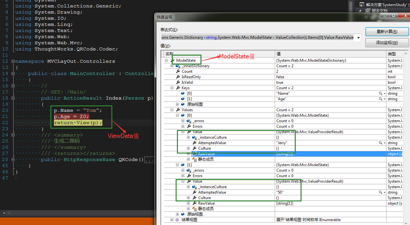Select 解决方案'SystemStudy' in Solution Explorer
Screen dimensions: 410x225
point(386,5)
